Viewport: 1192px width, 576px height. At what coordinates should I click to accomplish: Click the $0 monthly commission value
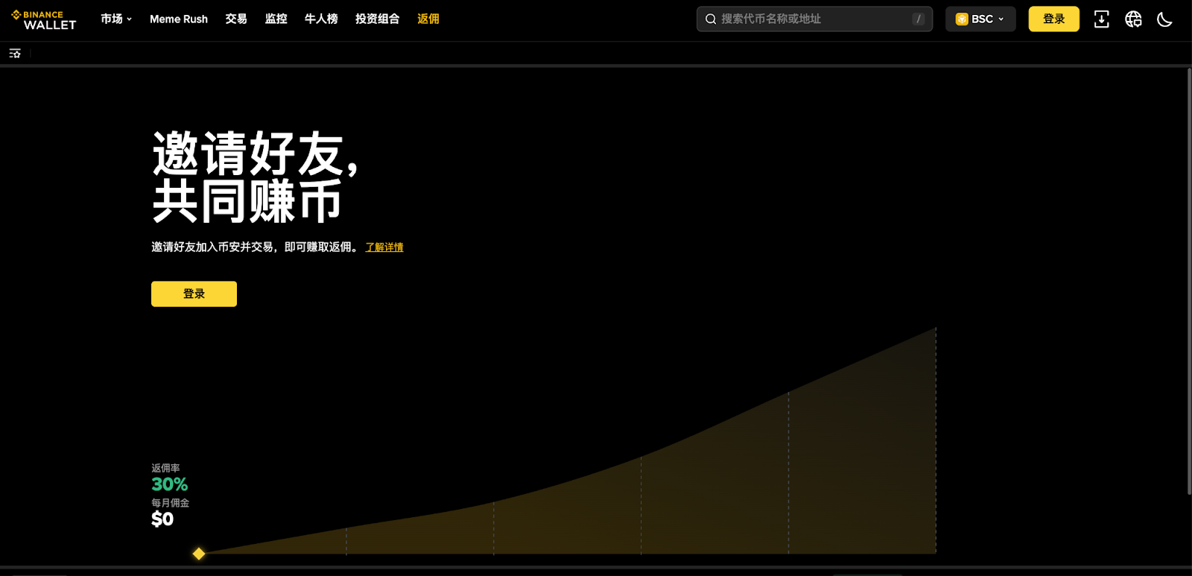point(162,519)
